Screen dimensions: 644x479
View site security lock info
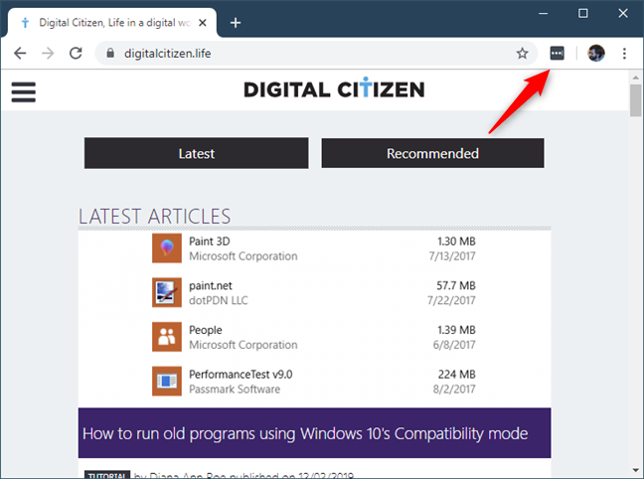click(x=110, y=53)
